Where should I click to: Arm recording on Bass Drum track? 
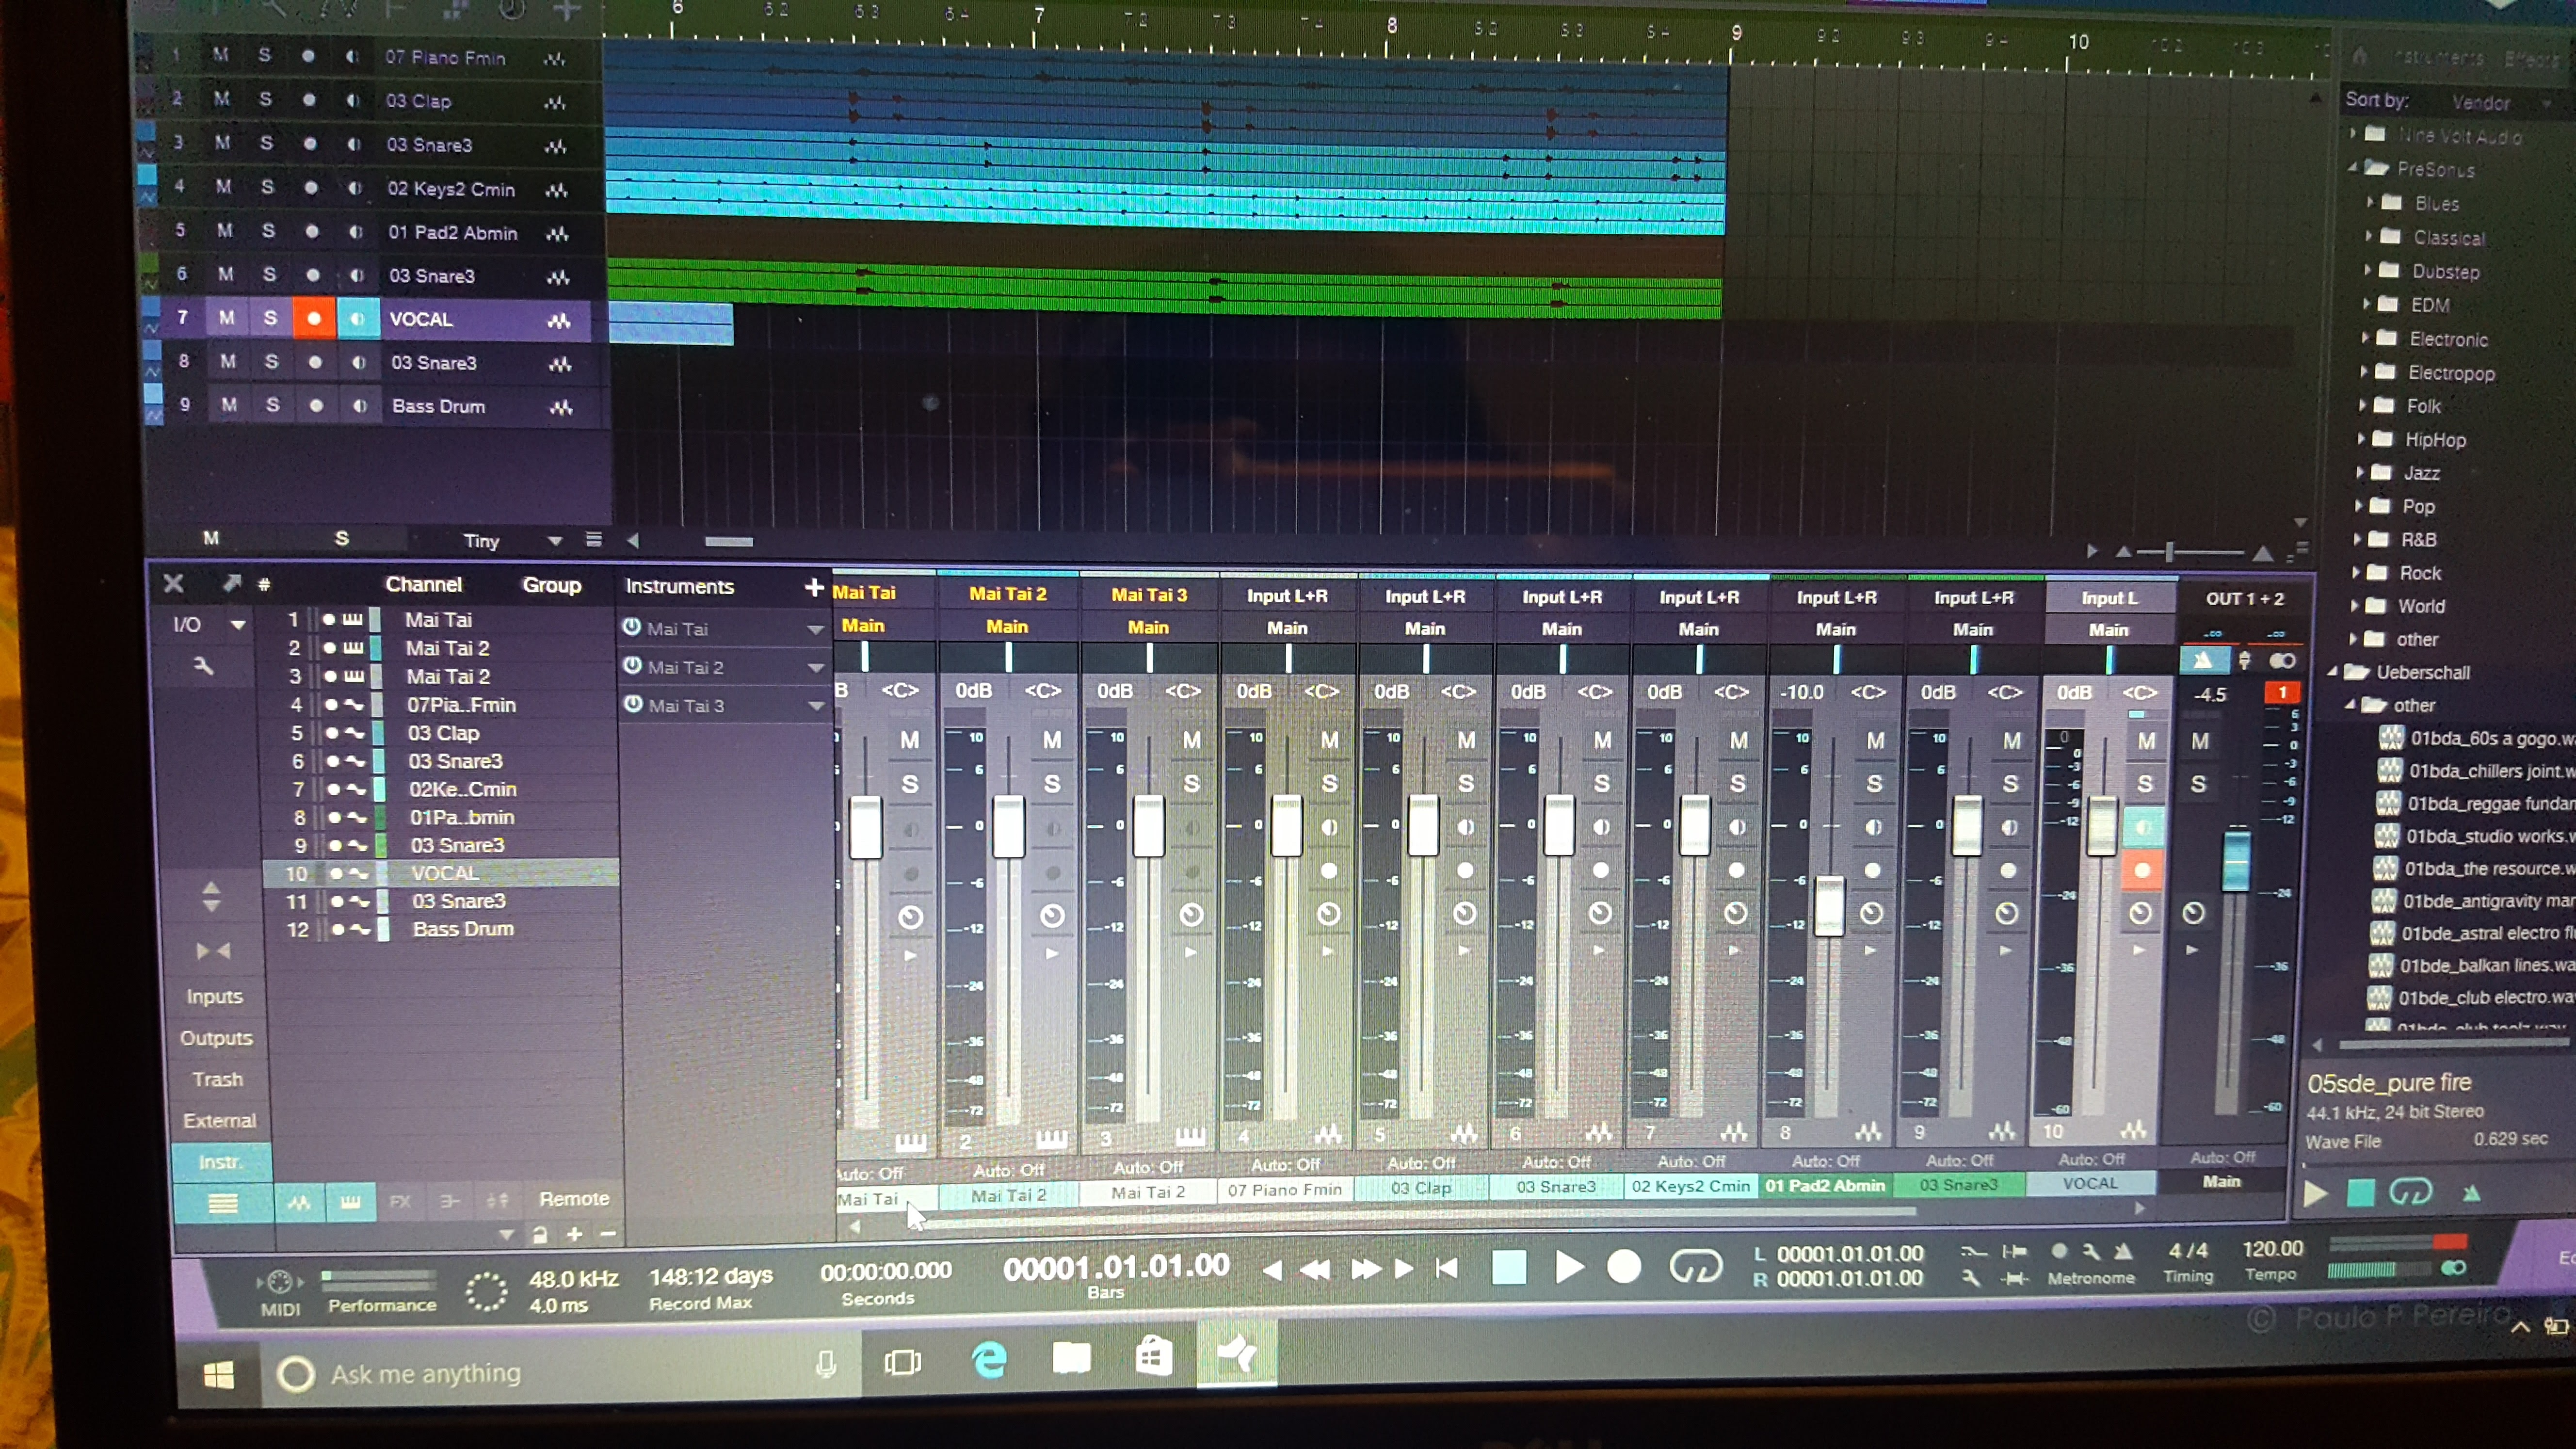pos(316,406)
